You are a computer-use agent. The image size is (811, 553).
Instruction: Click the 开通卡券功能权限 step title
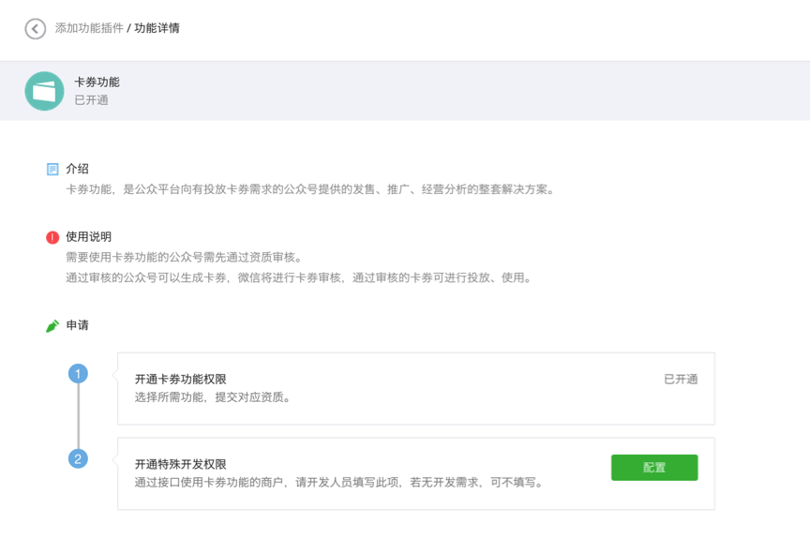click(181, 380)
